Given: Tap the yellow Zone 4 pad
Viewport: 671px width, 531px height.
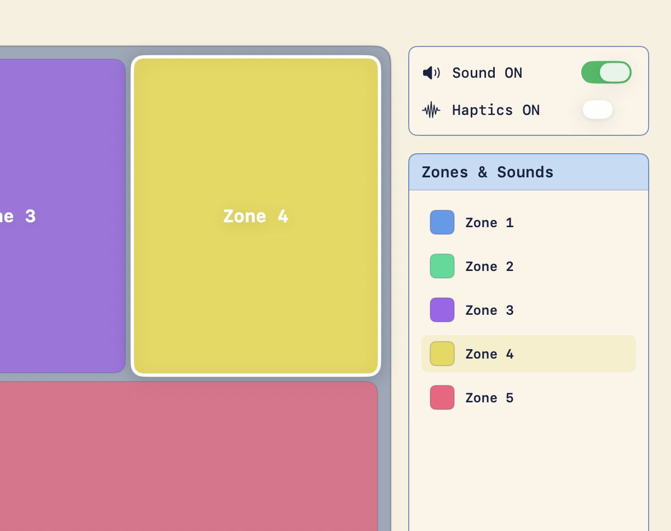Looking at the screenshot, I should pos(256,216).
